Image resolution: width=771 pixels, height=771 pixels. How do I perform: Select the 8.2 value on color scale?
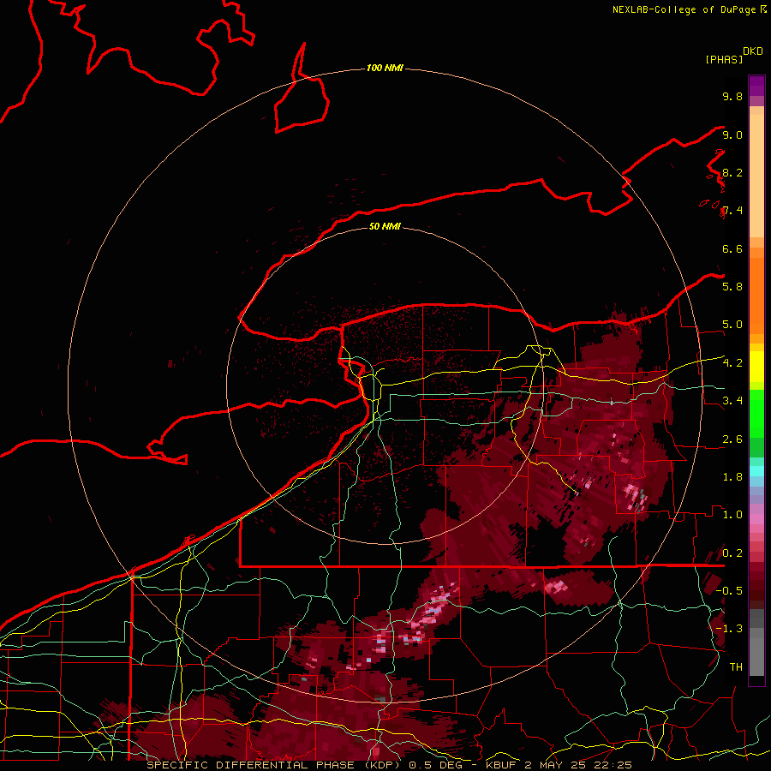click(732, 172)
